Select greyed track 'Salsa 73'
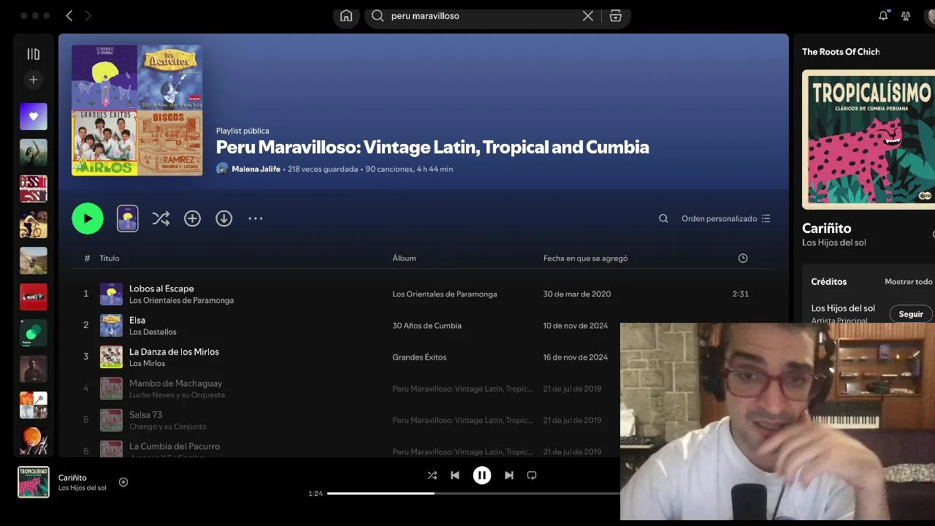Viewport: 935px width, 526px height. (x=146, y=414)
